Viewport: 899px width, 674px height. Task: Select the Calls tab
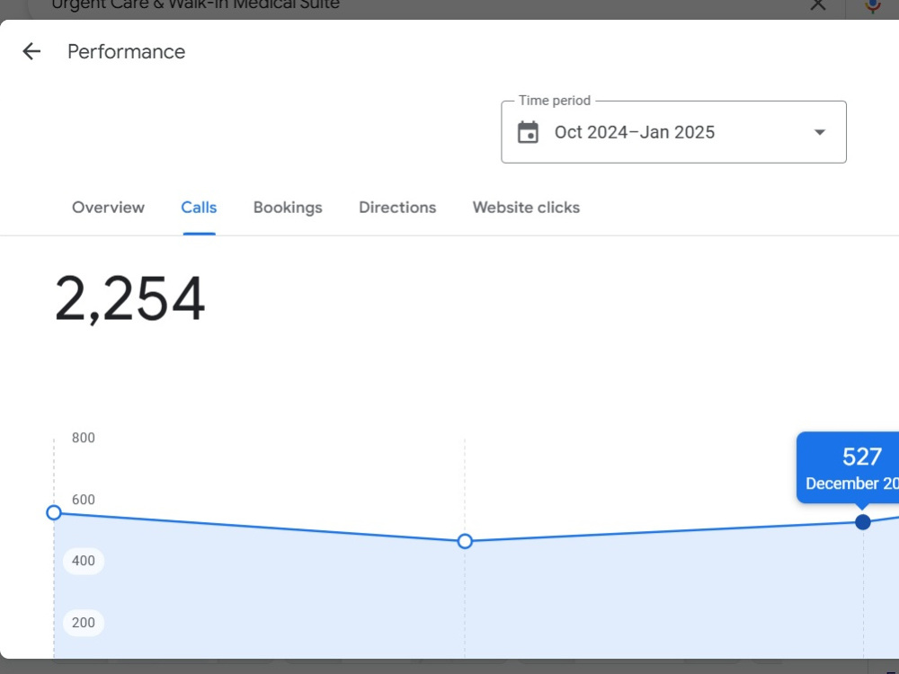click(199, 208)
